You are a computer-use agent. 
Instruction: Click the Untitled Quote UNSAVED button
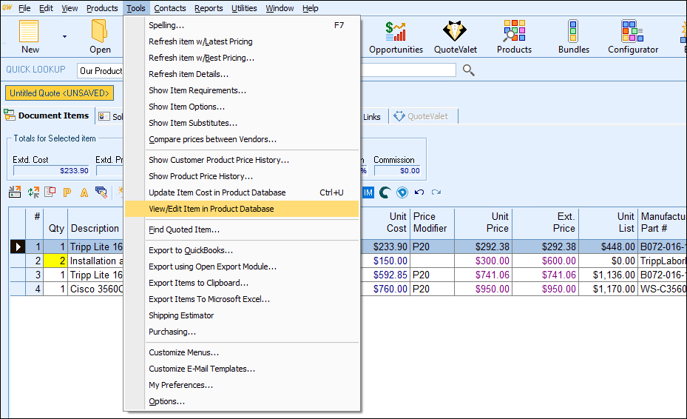click(60, 93)
